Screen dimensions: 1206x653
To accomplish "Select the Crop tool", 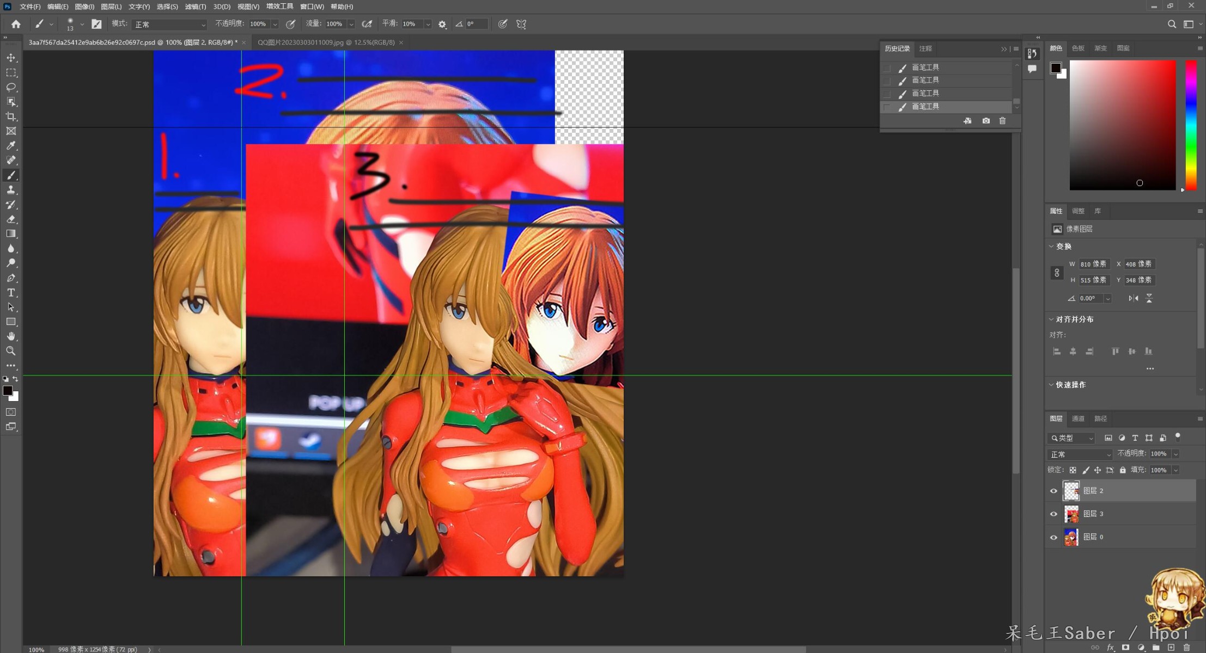I will 11,116.
